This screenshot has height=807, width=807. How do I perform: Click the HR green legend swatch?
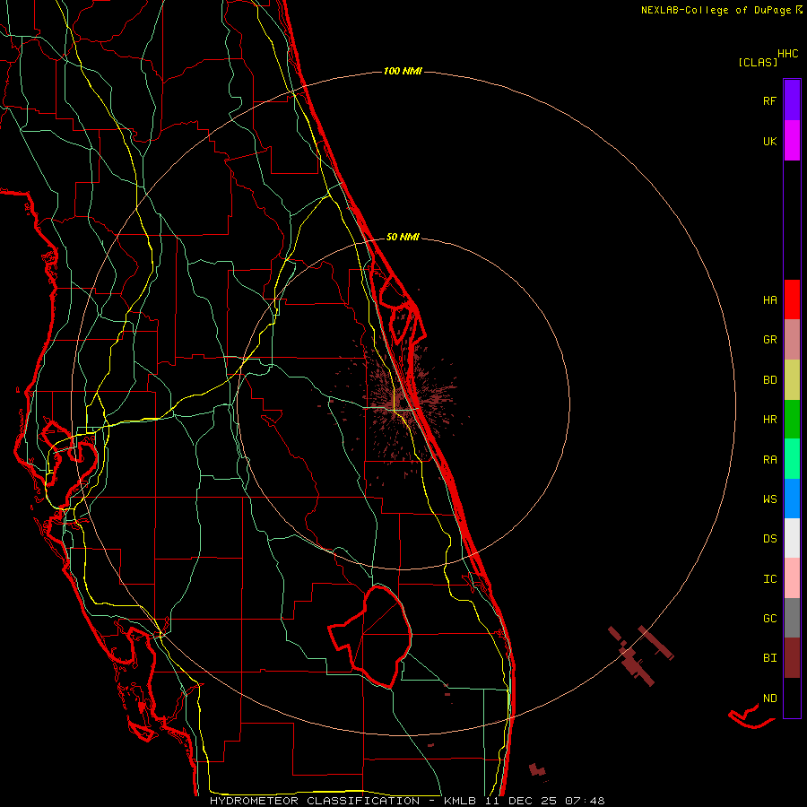[x=792, y=419]
